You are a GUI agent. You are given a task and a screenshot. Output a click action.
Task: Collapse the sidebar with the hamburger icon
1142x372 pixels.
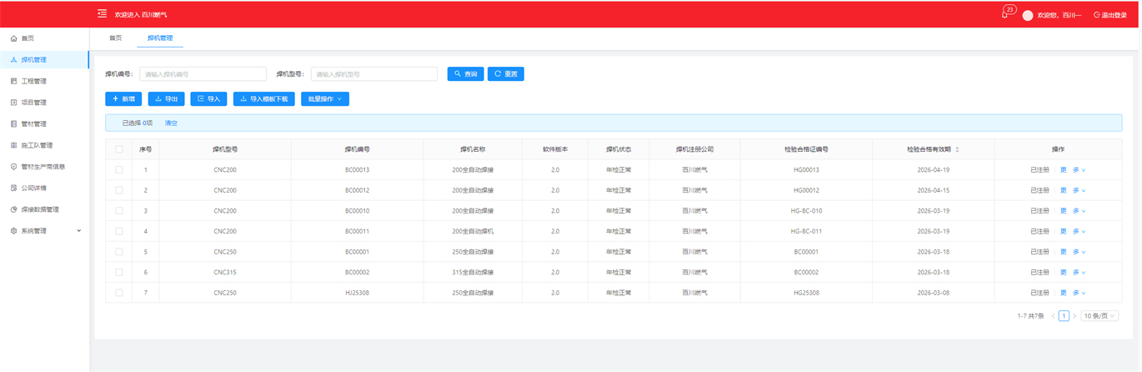pyautogui.click(x=102, y=13)
